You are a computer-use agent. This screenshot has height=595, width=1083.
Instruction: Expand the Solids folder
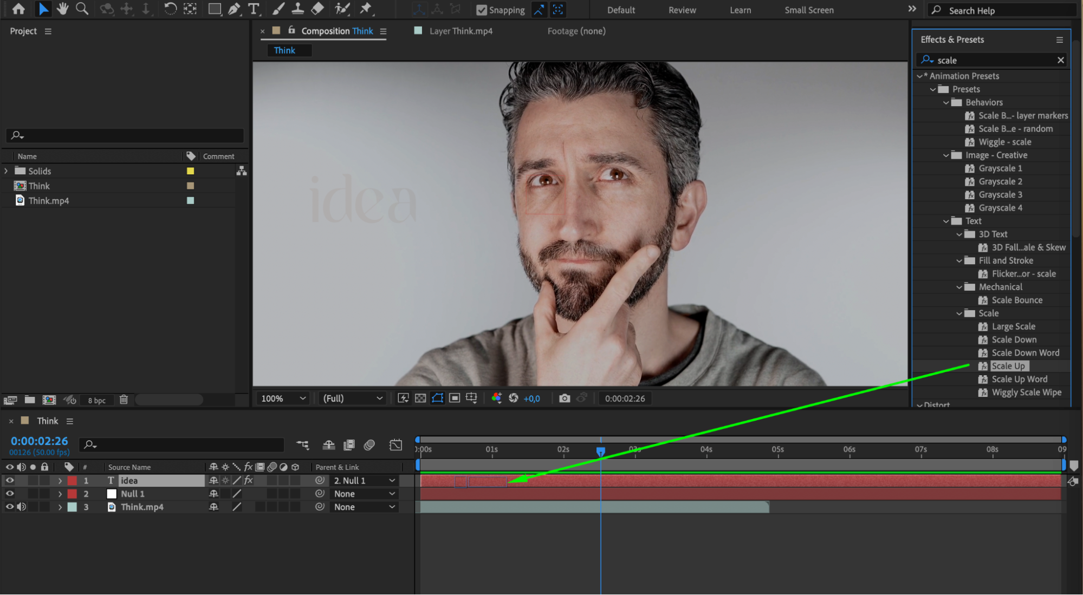(x=7, y=171)
